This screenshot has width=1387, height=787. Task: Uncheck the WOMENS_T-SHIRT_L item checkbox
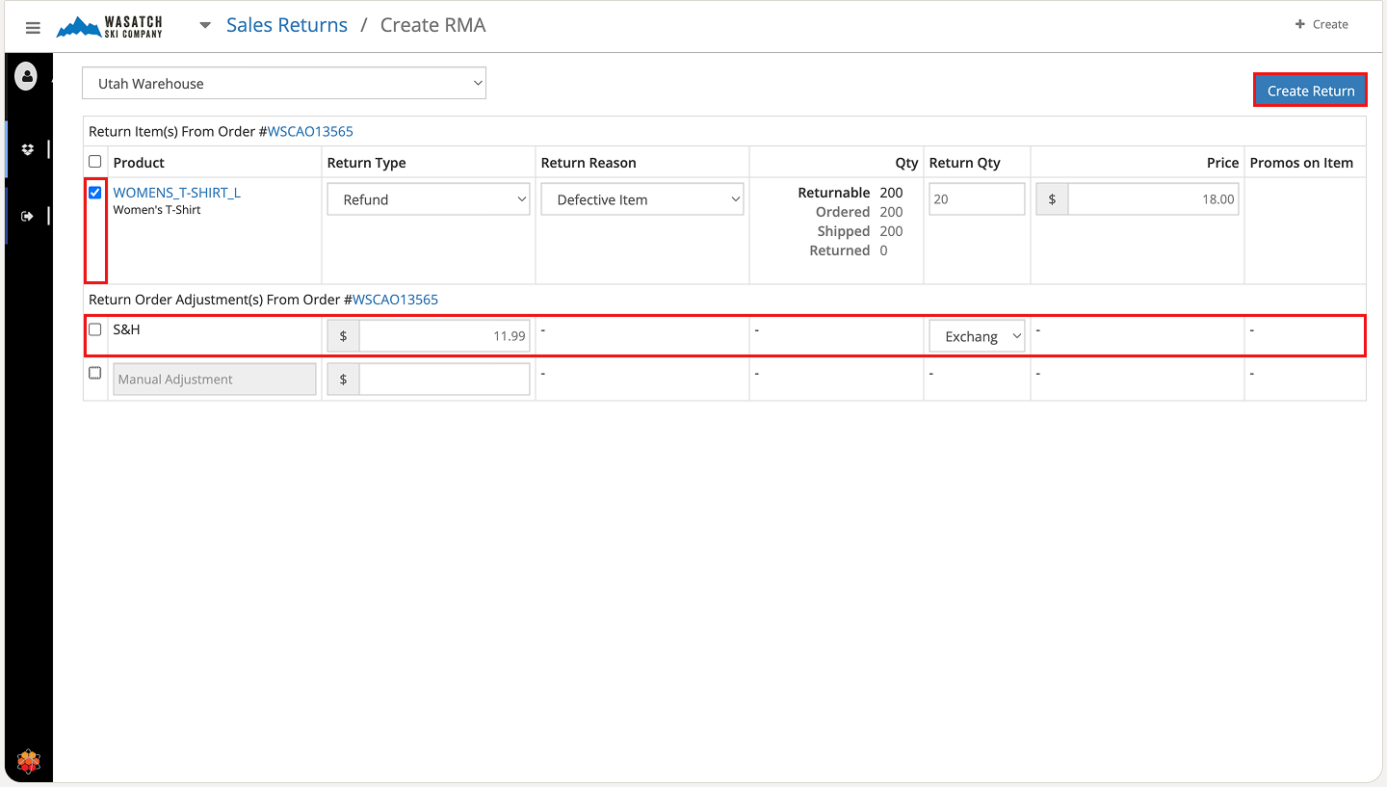(95, 193)
